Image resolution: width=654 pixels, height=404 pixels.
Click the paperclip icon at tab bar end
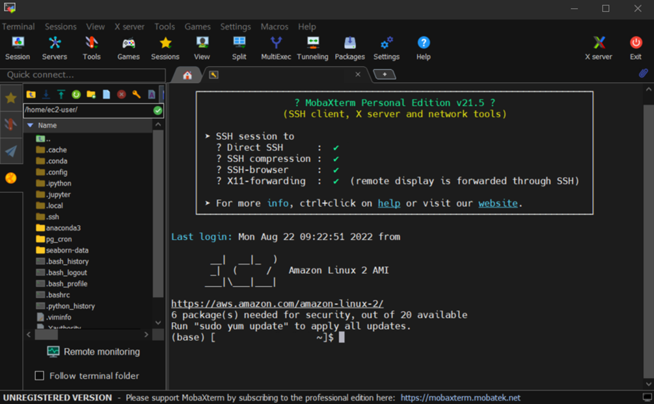(x=643, y=73)
